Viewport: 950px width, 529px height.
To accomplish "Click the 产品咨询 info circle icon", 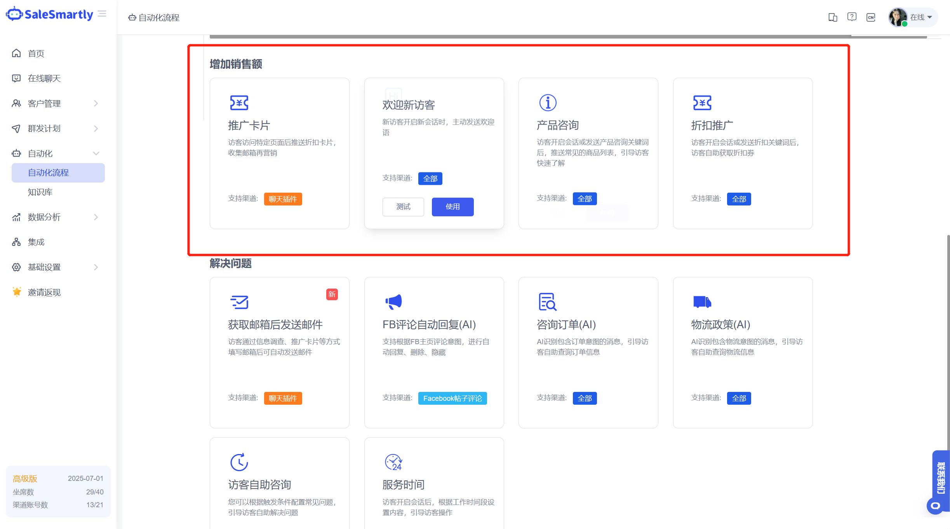I will [x=548, y=103].
